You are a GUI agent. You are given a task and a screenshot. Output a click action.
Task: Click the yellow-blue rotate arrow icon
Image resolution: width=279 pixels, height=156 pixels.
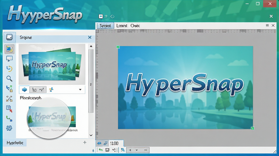click(9, 69)
